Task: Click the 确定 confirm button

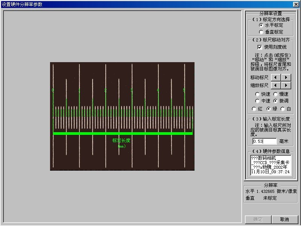Action: click(x=258, y=220)
